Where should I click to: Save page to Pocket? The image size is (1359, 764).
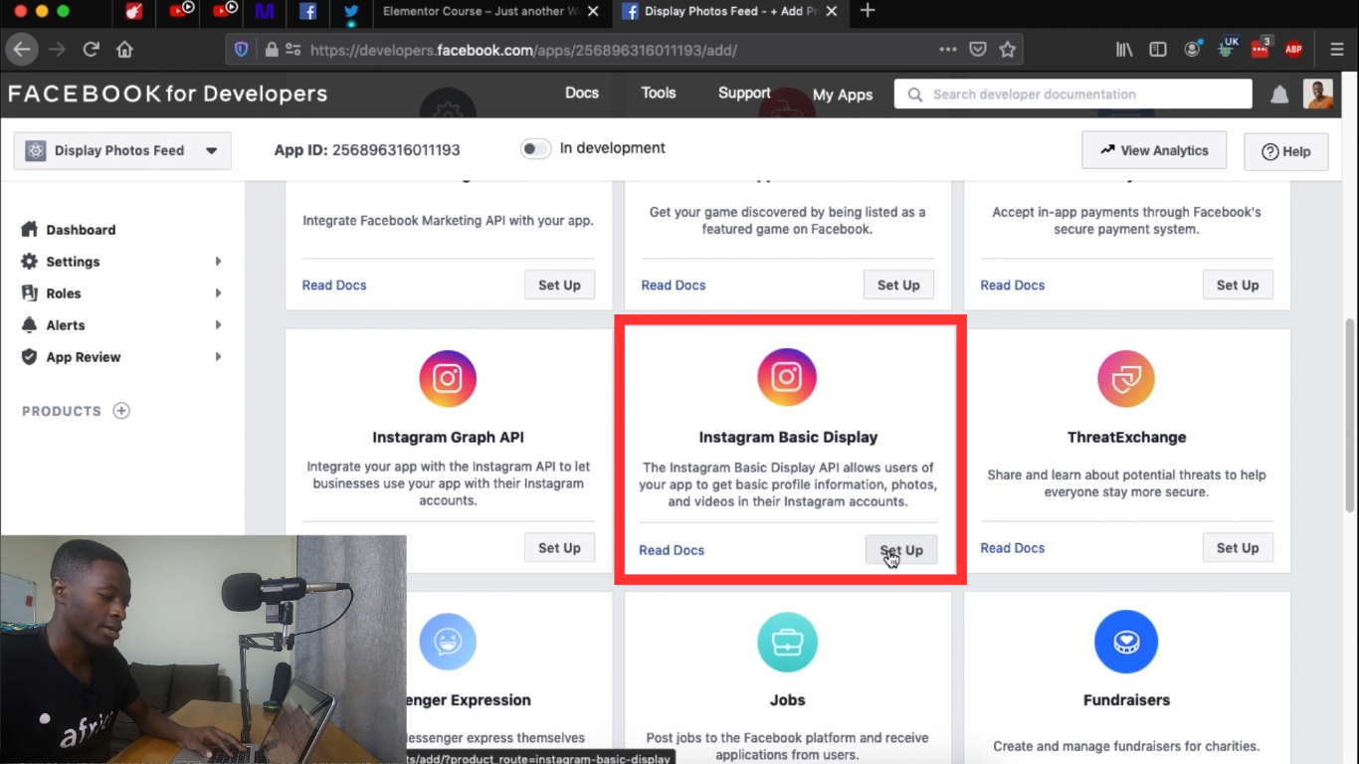978,49
